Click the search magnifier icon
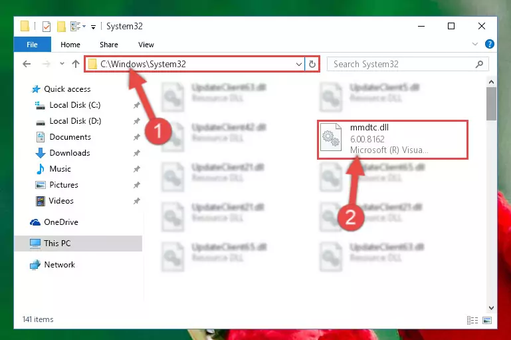Image resolution: width=511 pixels, height=340 pixels. point(479,65)
